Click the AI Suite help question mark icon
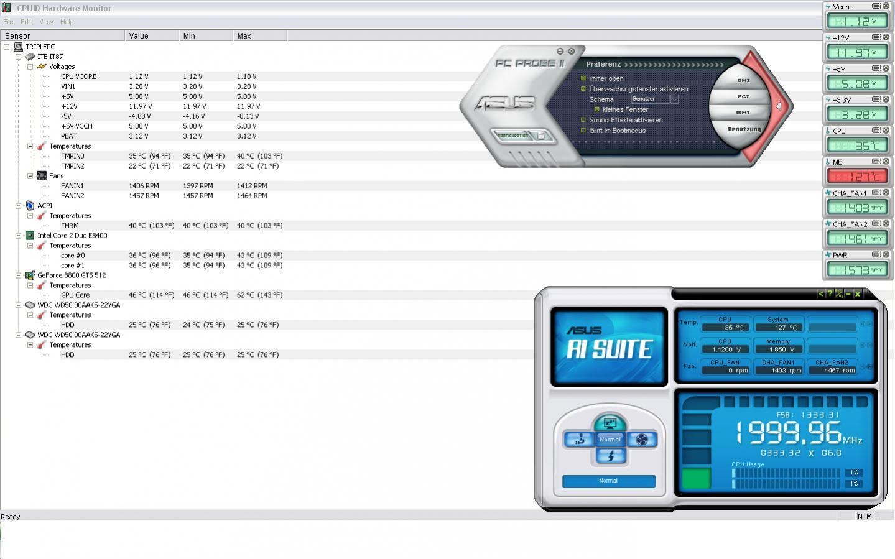Screen dimensions: 895x559 tap(830, 293)
